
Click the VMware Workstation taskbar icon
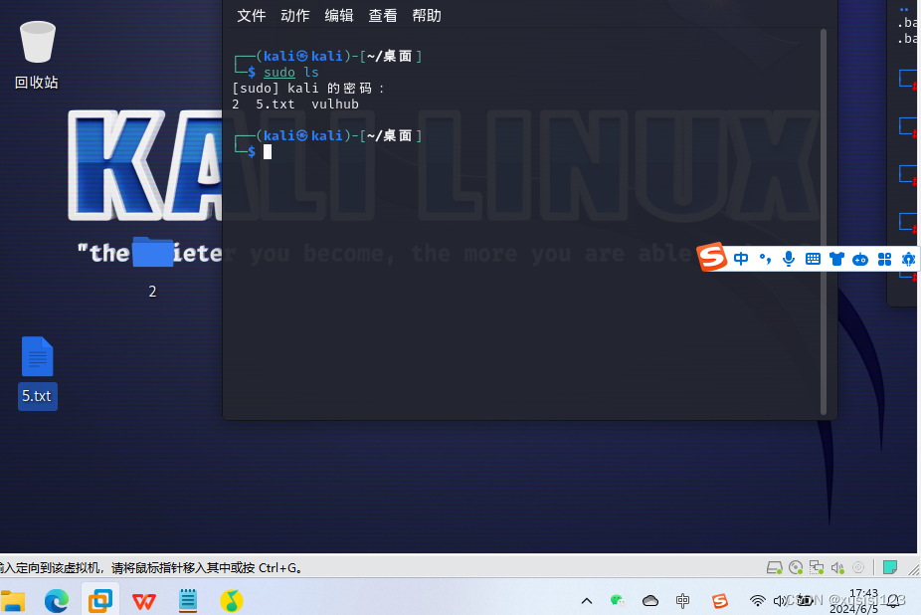pos(100,601)
